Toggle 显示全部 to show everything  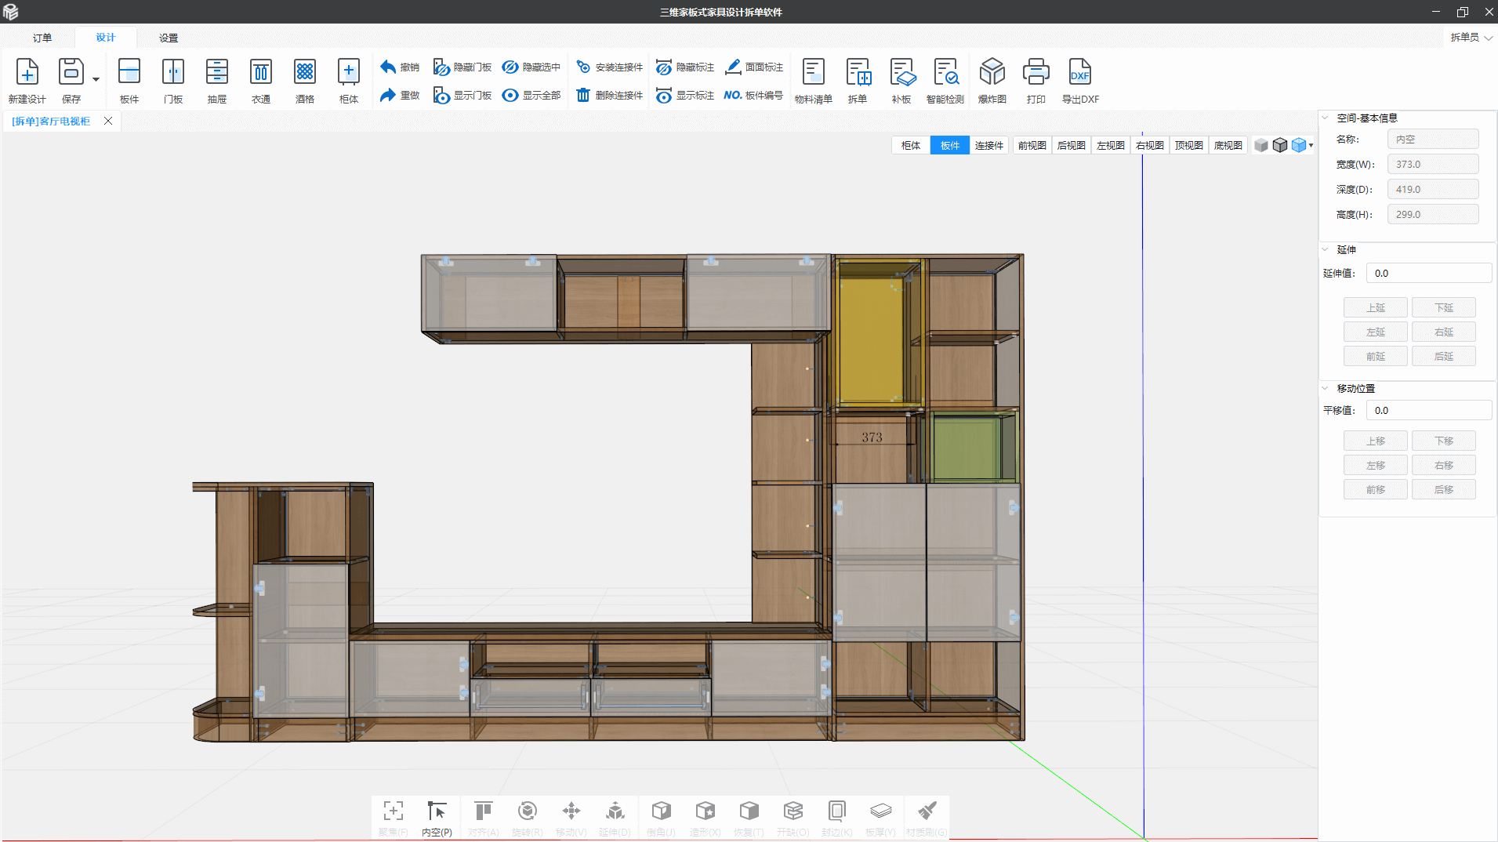click(531, 96)
